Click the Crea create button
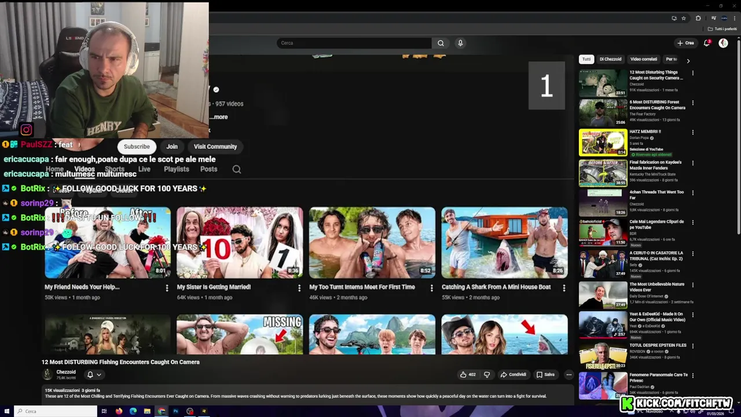 (685, 43)
